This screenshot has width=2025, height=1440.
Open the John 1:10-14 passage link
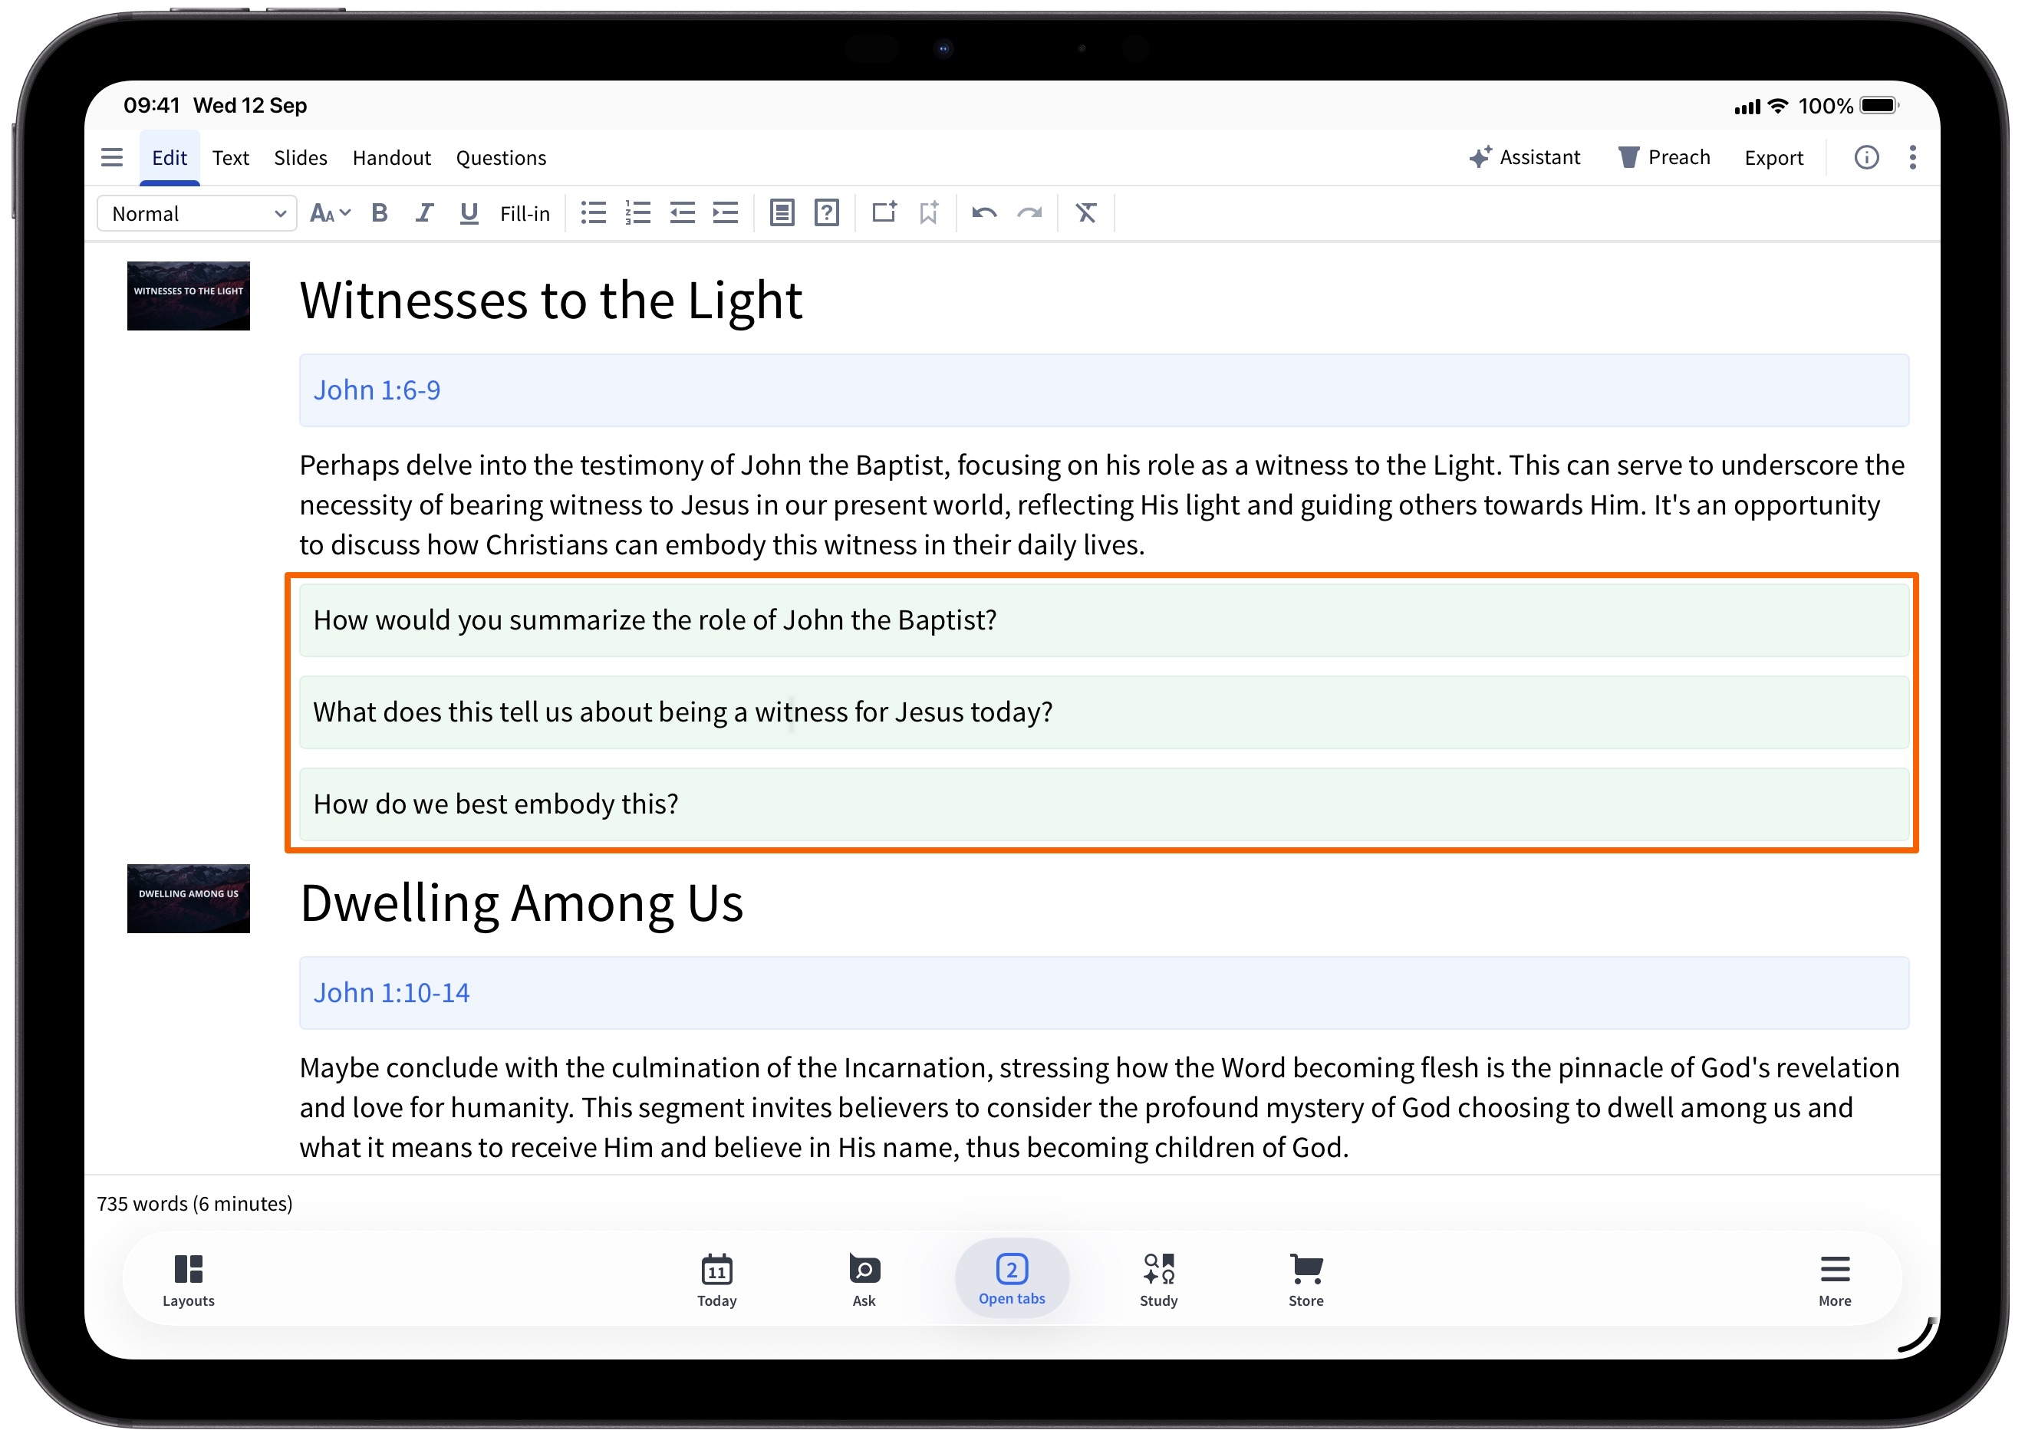coord(391,992)
